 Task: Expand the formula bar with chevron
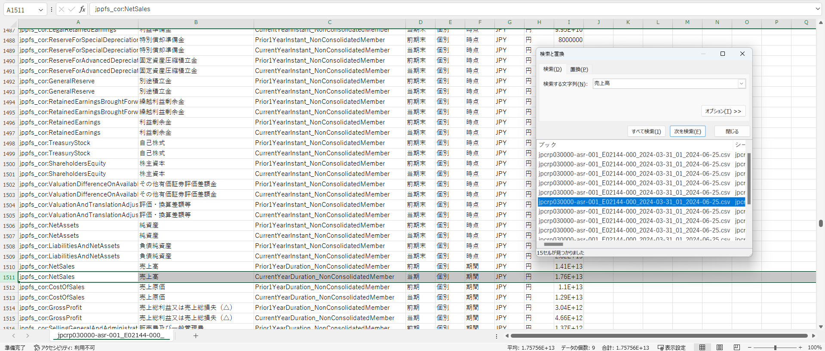coord(817,9)
